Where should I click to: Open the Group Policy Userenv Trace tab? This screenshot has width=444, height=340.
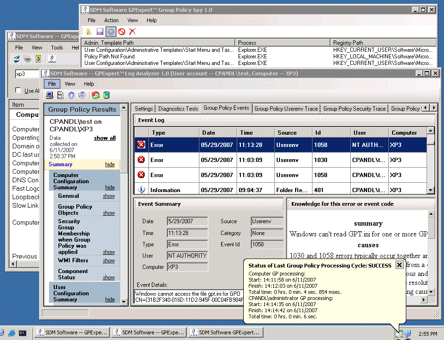click(286, 108)
